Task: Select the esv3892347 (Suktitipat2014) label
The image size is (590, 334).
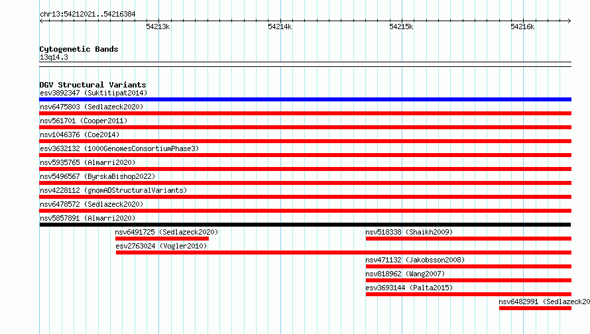Action: [93, 93]
